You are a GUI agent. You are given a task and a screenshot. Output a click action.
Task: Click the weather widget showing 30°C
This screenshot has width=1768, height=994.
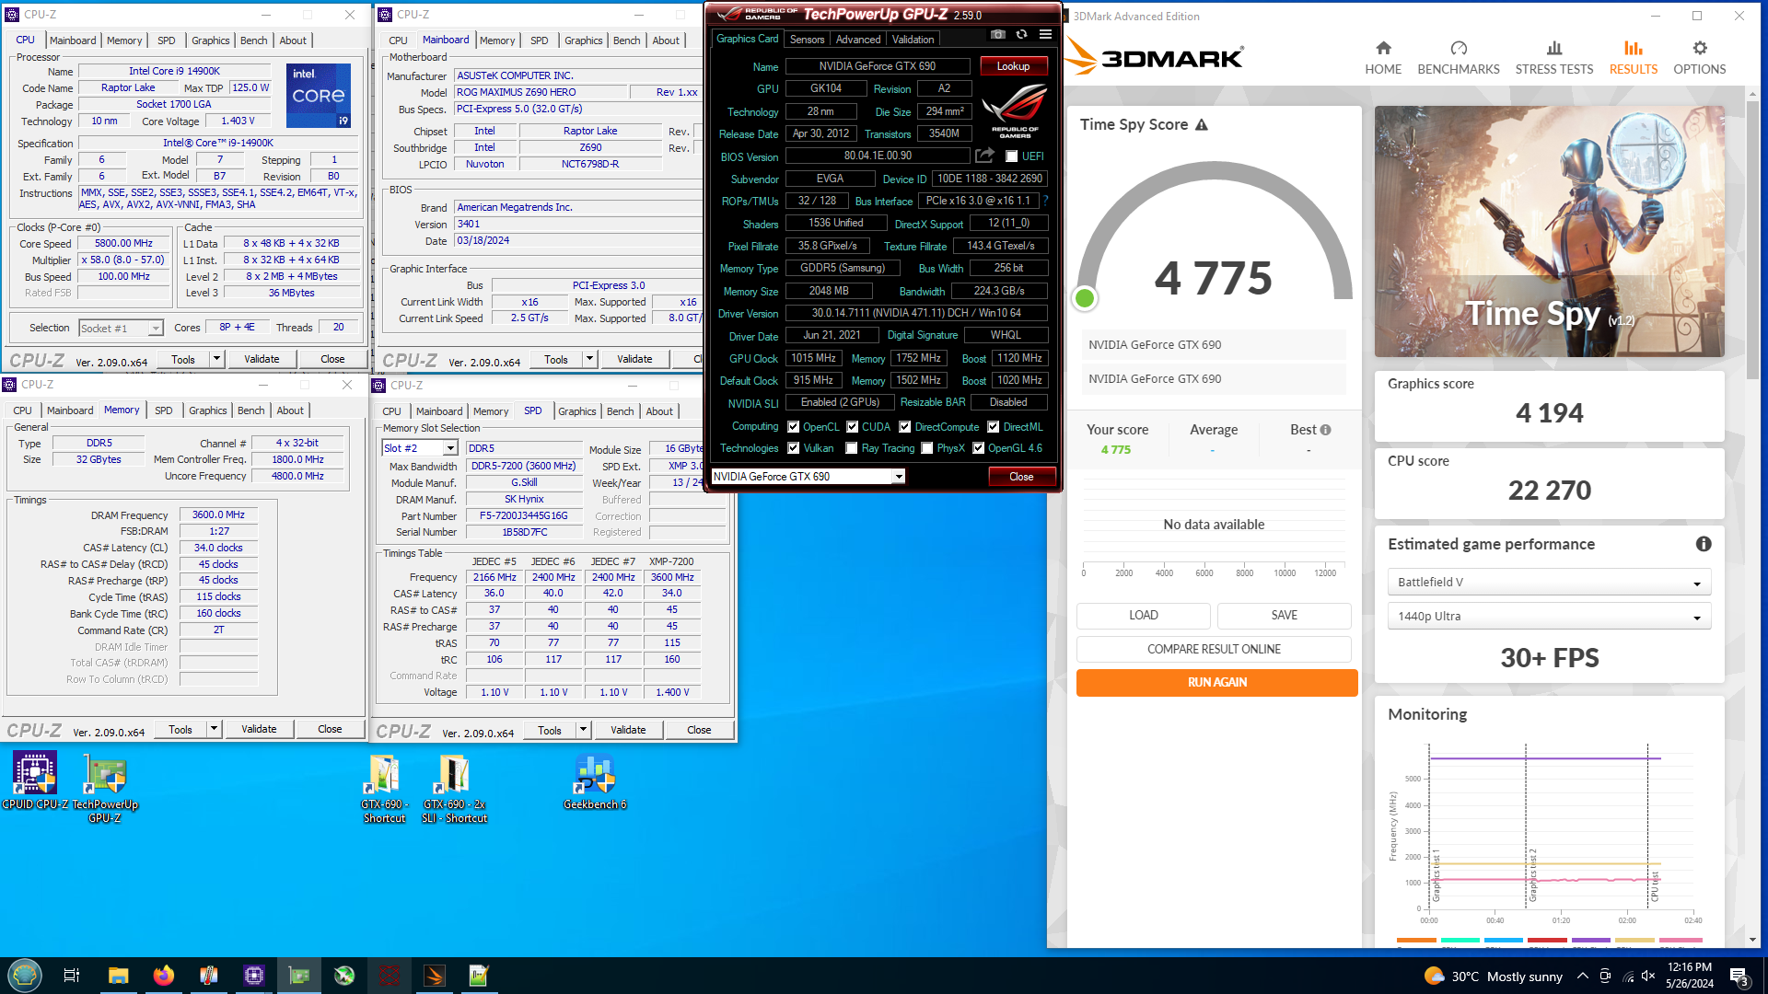coord(1493,977)
